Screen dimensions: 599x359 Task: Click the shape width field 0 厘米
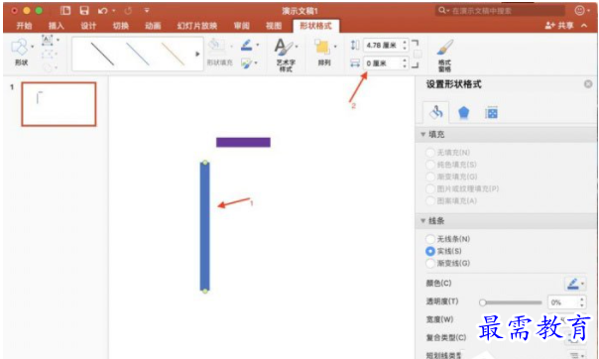(382, 63)
